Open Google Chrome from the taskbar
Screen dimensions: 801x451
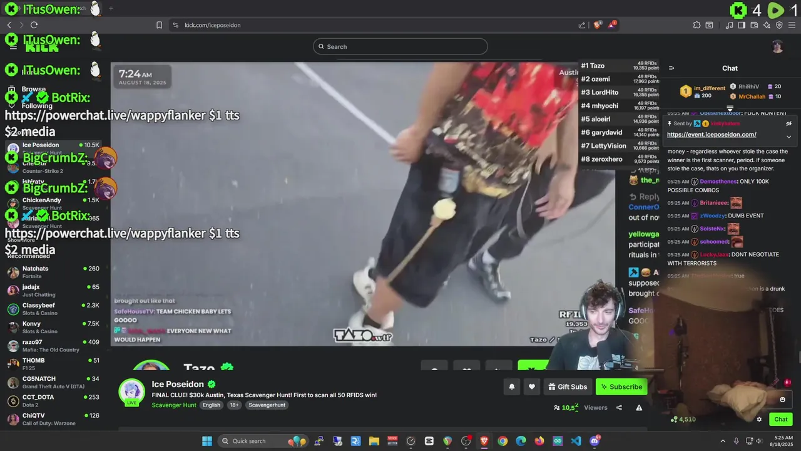(503, 441)
